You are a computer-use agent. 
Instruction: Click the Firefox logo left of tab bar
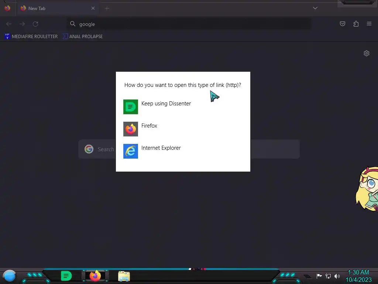click(7, 8)
